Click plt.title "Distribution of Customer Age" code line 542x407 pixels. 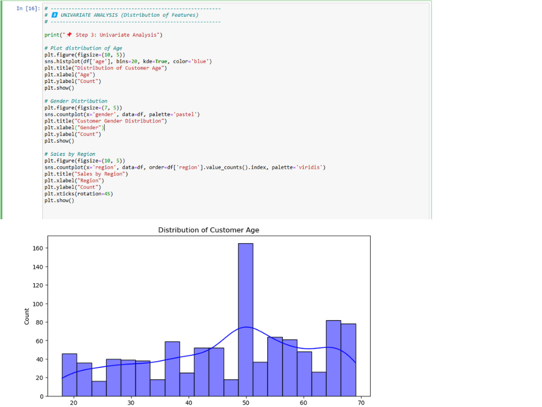106,68
